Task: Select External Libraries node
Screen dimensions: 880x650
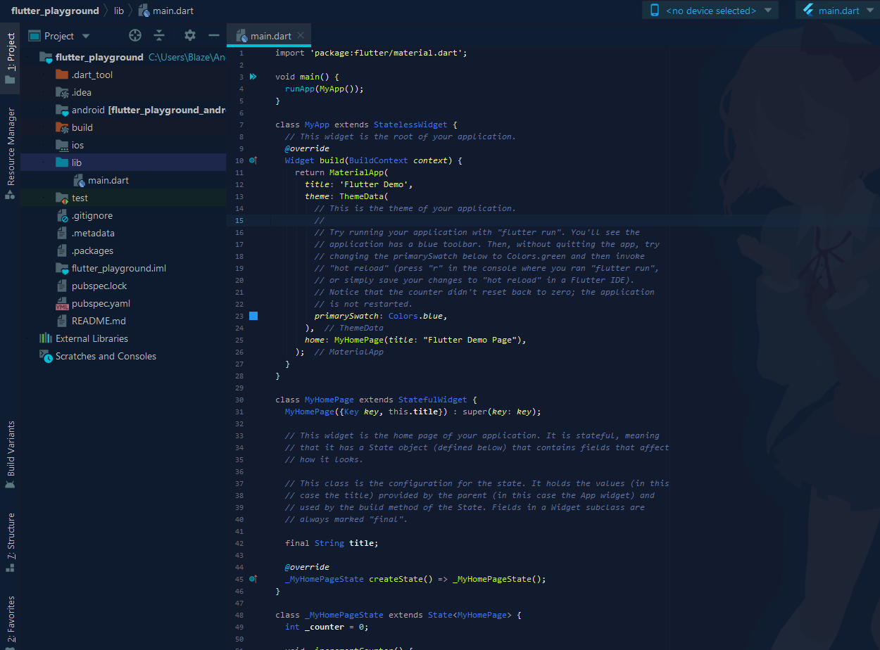Action: click(x=92, y=338)
